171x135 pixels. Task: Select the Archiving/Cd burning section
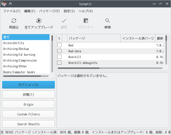point(26,55)
